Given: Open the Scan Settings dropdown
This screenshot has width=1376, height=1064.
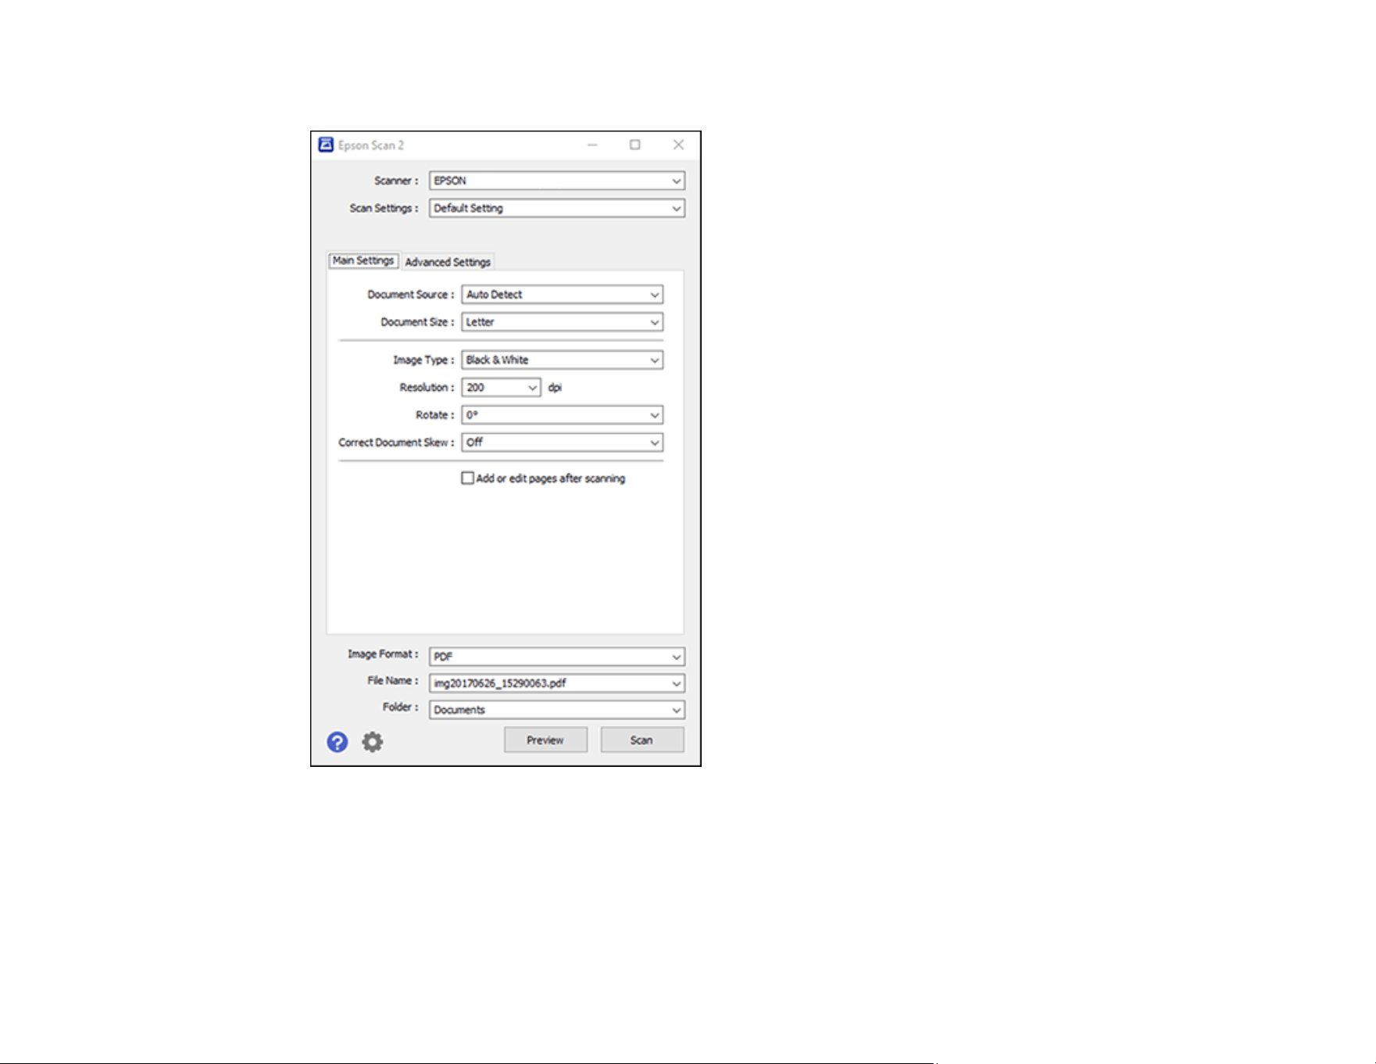Looking at the screenshot, I should (x=557, y=208).
